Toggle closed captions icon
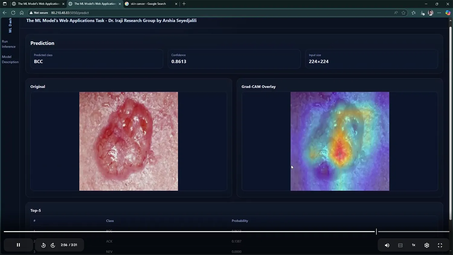 [400, 245]
